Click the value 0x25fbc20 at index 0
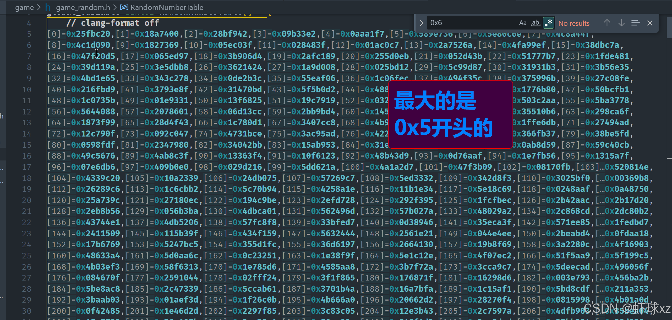672x320 pixels. click(x=88, y=34)
